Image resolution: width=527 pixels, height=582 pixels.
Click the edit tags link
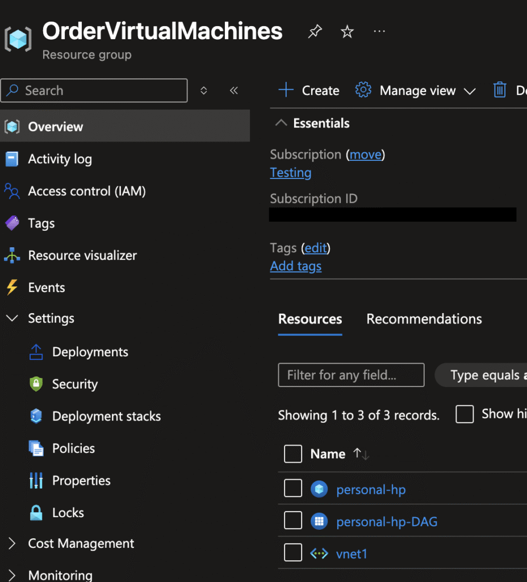[316, 248]
